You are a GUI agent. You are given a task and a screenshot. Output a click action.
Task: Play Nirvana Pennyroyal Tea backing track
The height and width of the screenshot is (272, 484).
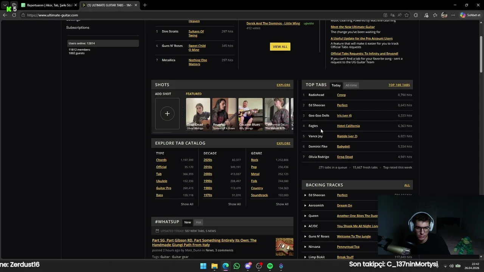point(305,247)
